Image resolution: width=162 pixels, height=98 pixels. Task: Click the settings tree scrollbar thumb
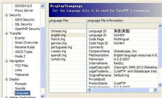coord(42,57)
